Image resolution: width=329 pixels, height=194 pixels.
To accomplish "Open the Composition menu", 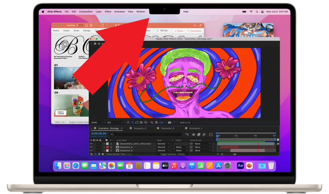I will (x=86, y=12).
